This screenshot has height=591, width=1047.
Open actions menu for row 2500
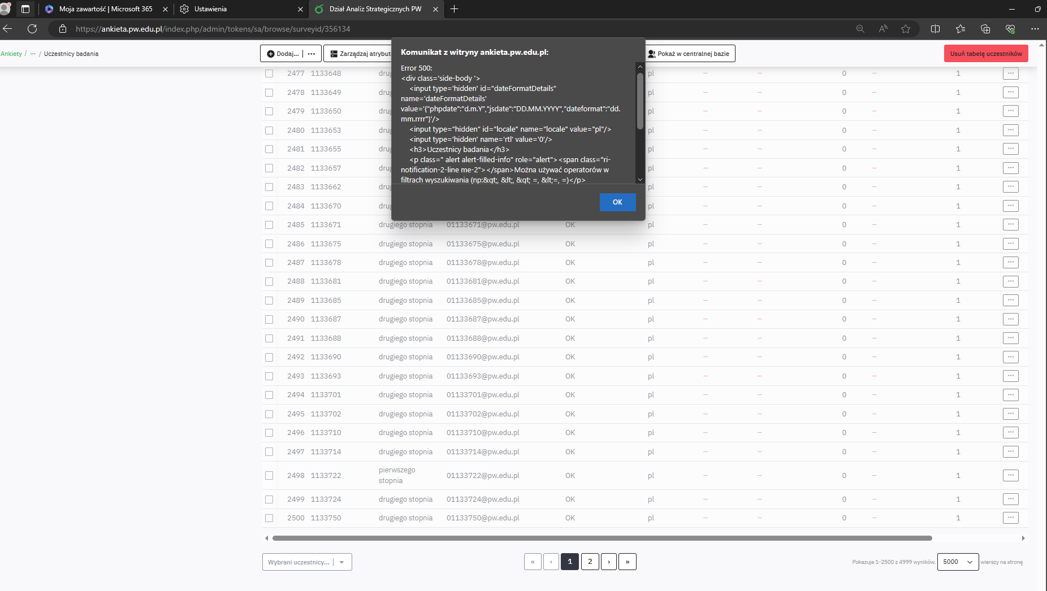click(x=1010, y=518)
